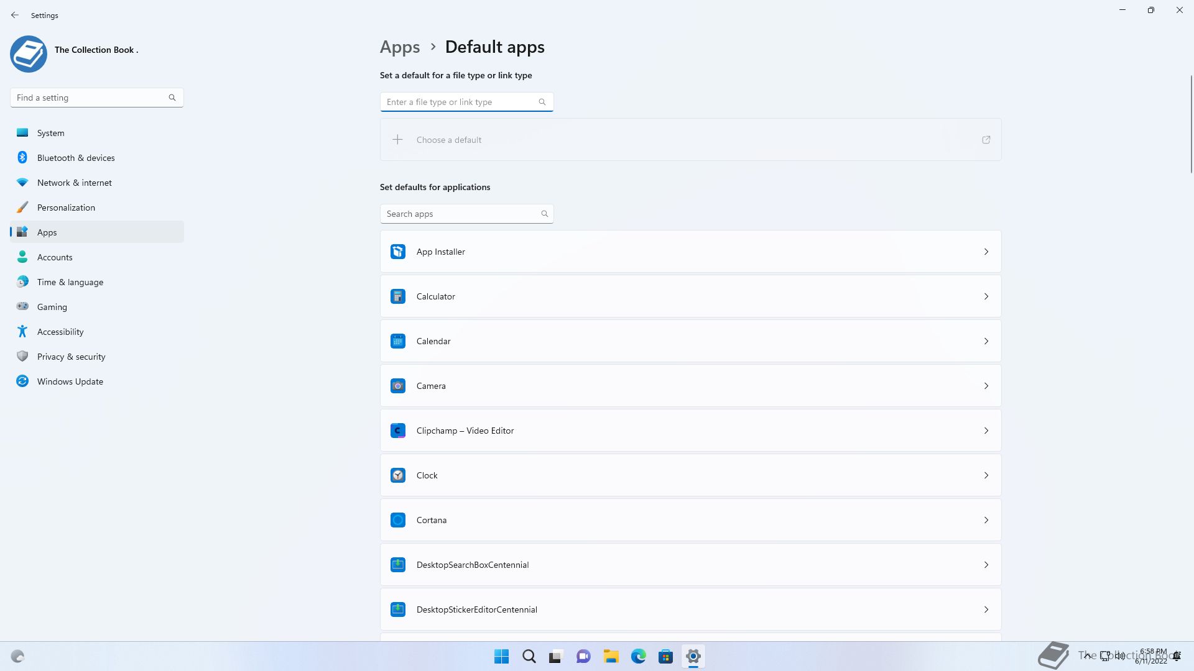1194x671 pixels.
Task: Click the Choose a default label
Action: [449, 140]
